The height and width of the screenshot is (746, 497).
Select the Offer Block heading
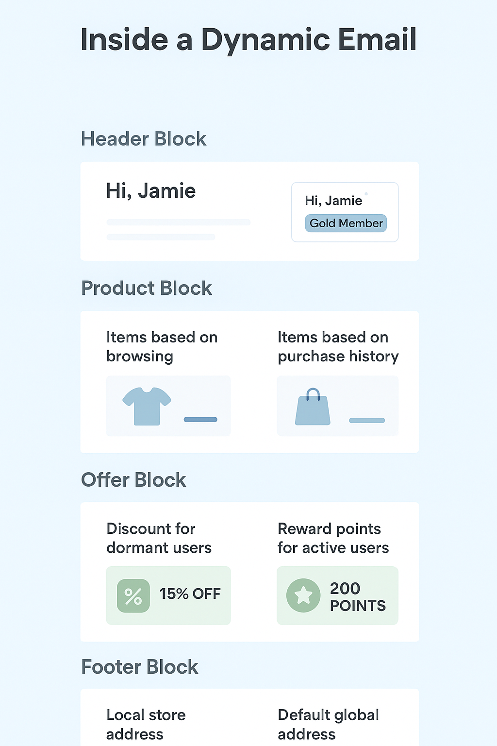point(133,480)
